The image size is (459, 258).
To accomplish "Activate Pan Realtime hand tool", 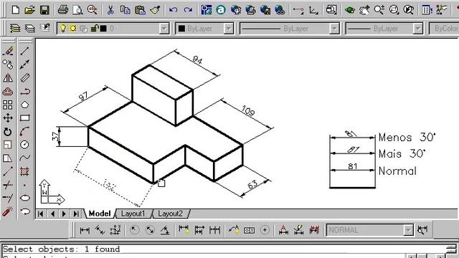I will (x=364, y=10).
